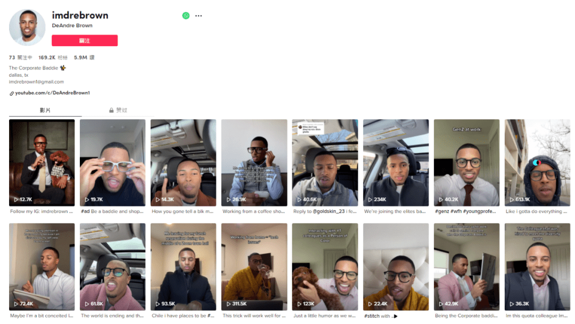
Task: Open #genz #wfh #youngprofe... caption
Action: [465, 212]
